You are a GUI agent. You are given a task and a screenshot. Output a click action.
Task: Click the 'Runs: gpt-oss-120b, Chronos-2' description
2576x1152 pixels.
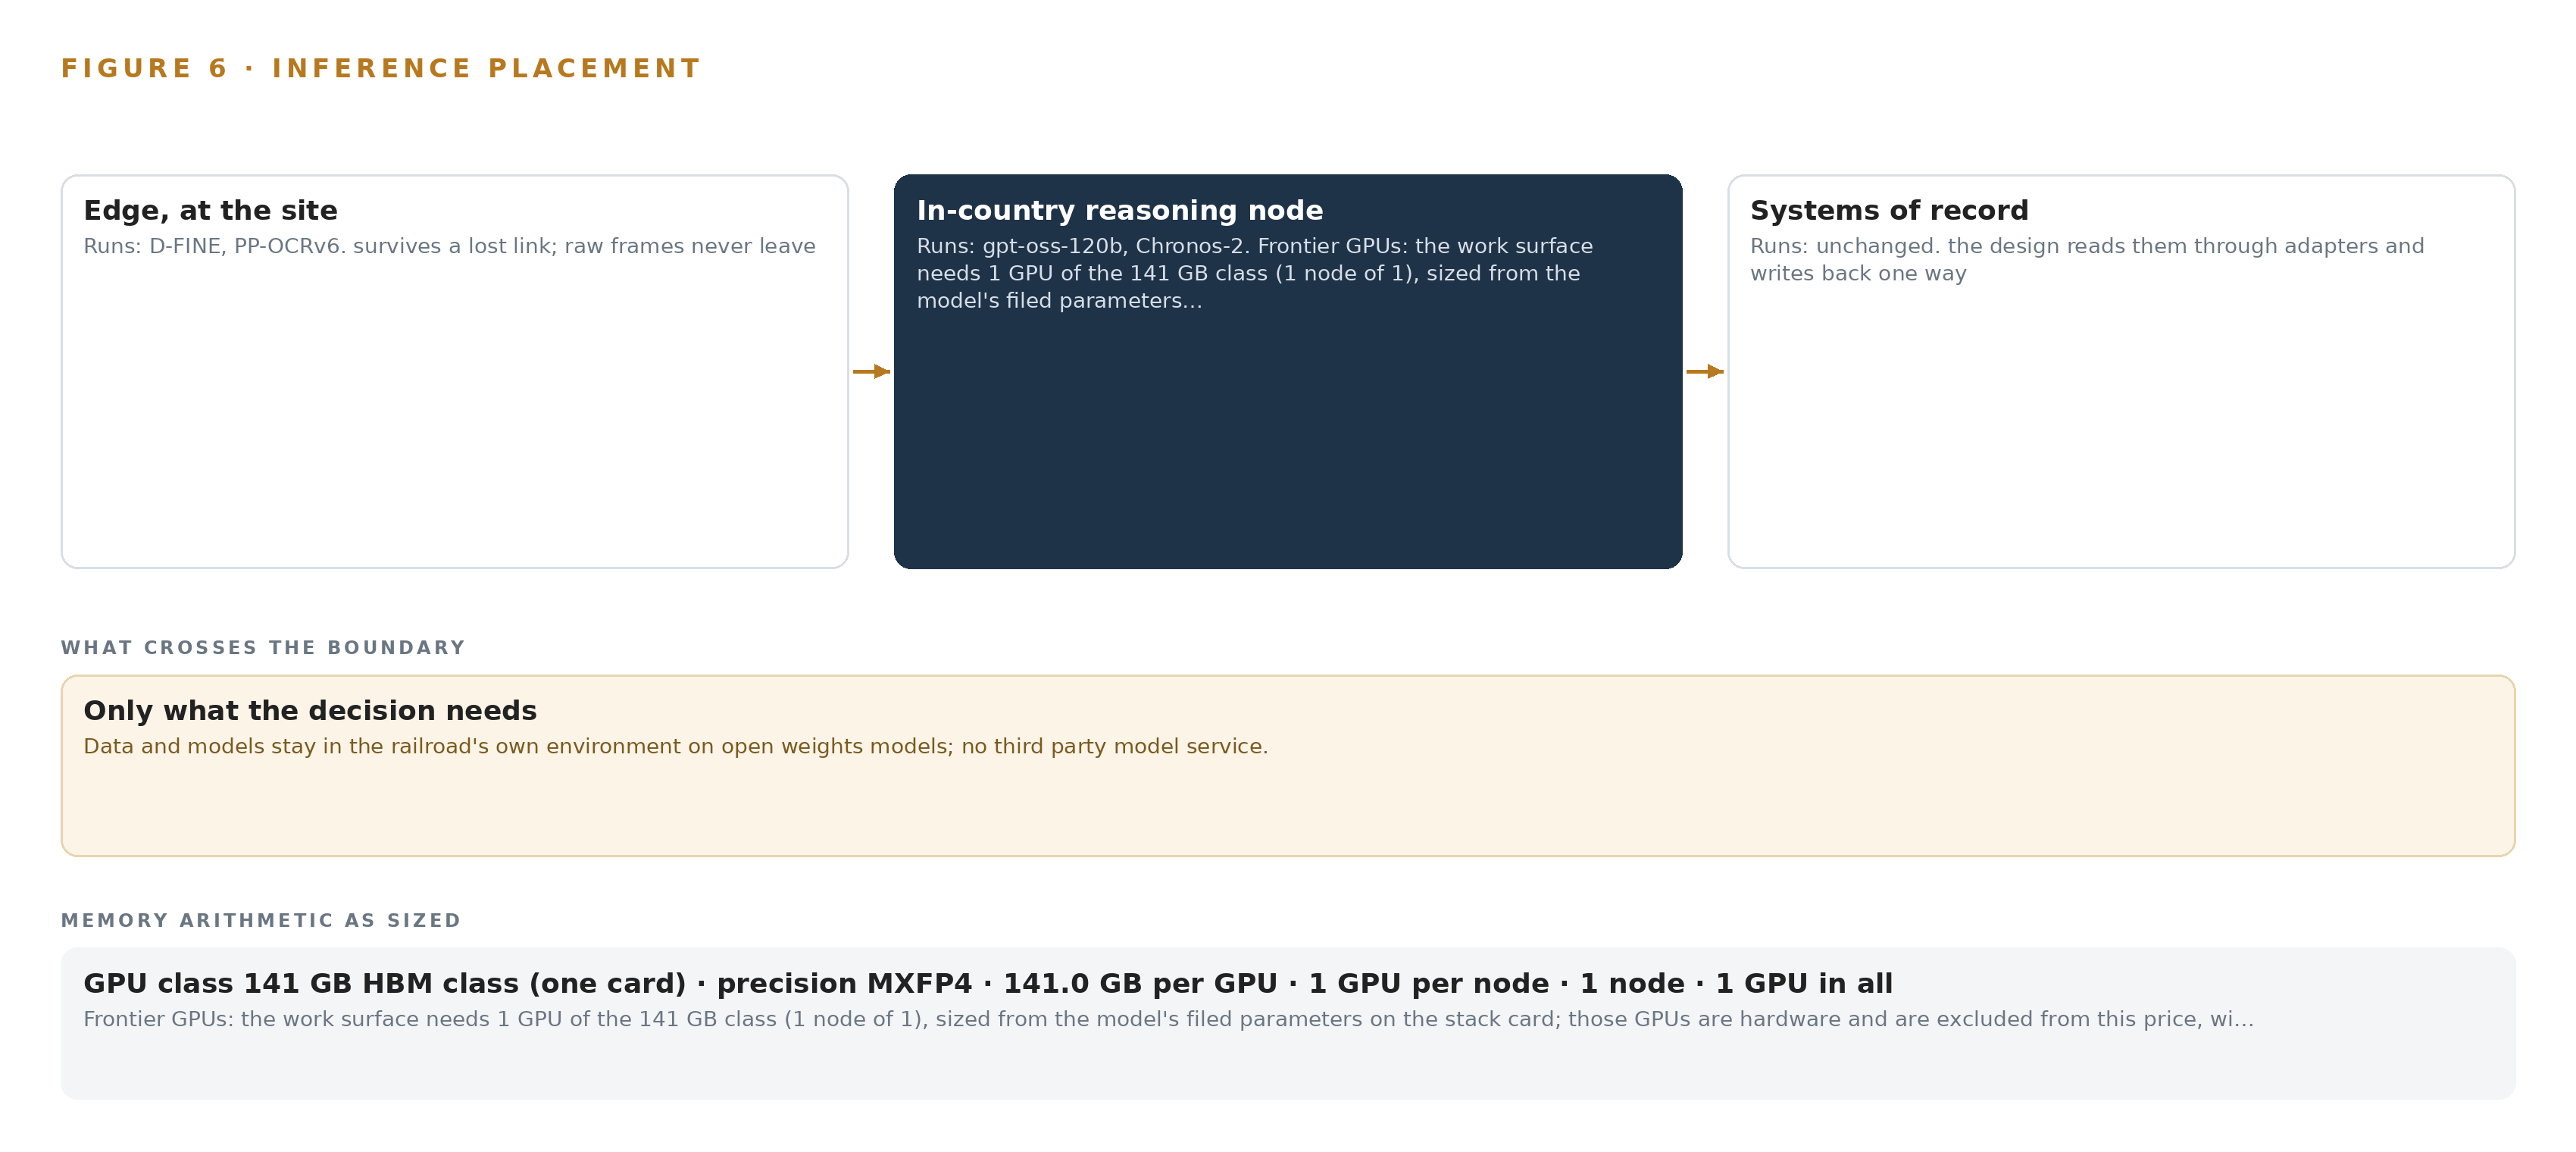click(x=1254, y=273)
